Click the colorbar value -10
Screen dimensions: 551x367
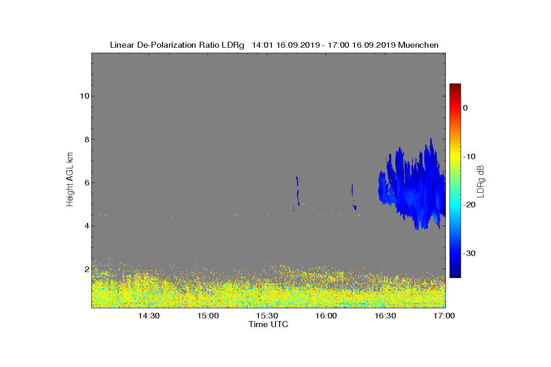(x=469, y=156)
